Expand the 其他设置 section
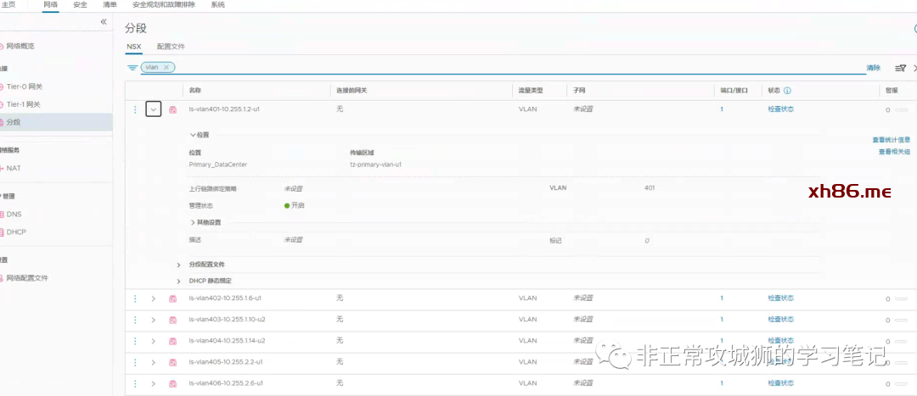Viewport: 917px width, 396px height. [x=193, y=222]
